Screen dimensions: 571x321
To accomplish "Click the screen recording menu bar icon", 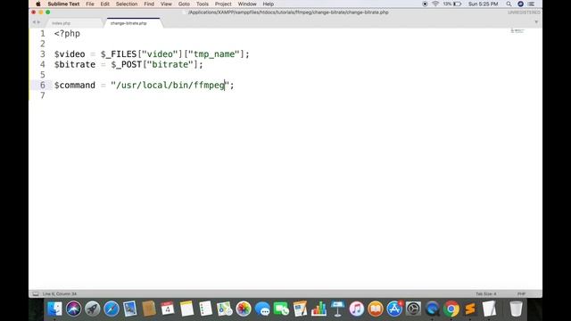I will [425, 4].
